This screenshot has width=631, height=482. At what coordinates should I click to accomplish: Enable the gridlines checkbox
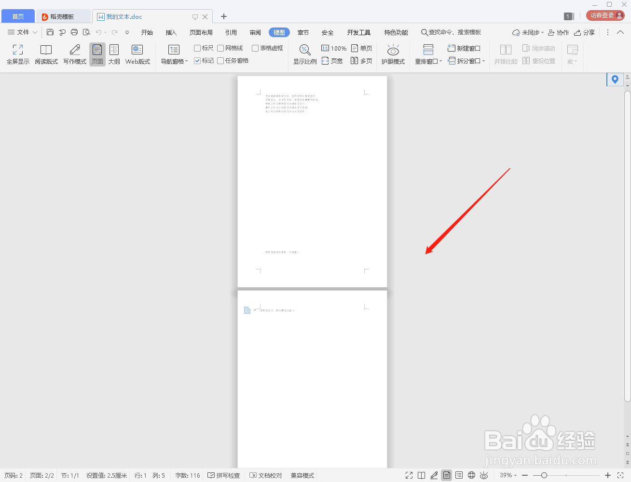(x=220, y=48)
